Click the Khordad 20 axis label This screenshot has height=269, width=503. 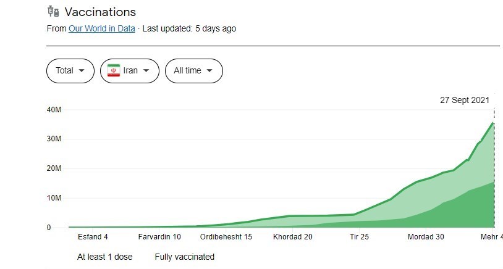[293, 237]
